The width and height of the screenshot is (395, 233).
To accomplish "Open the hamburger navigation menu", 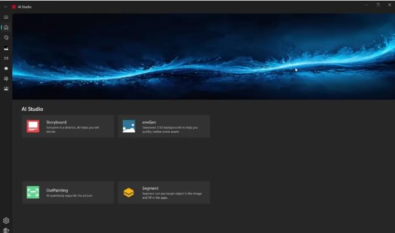I will pos(6,17).
